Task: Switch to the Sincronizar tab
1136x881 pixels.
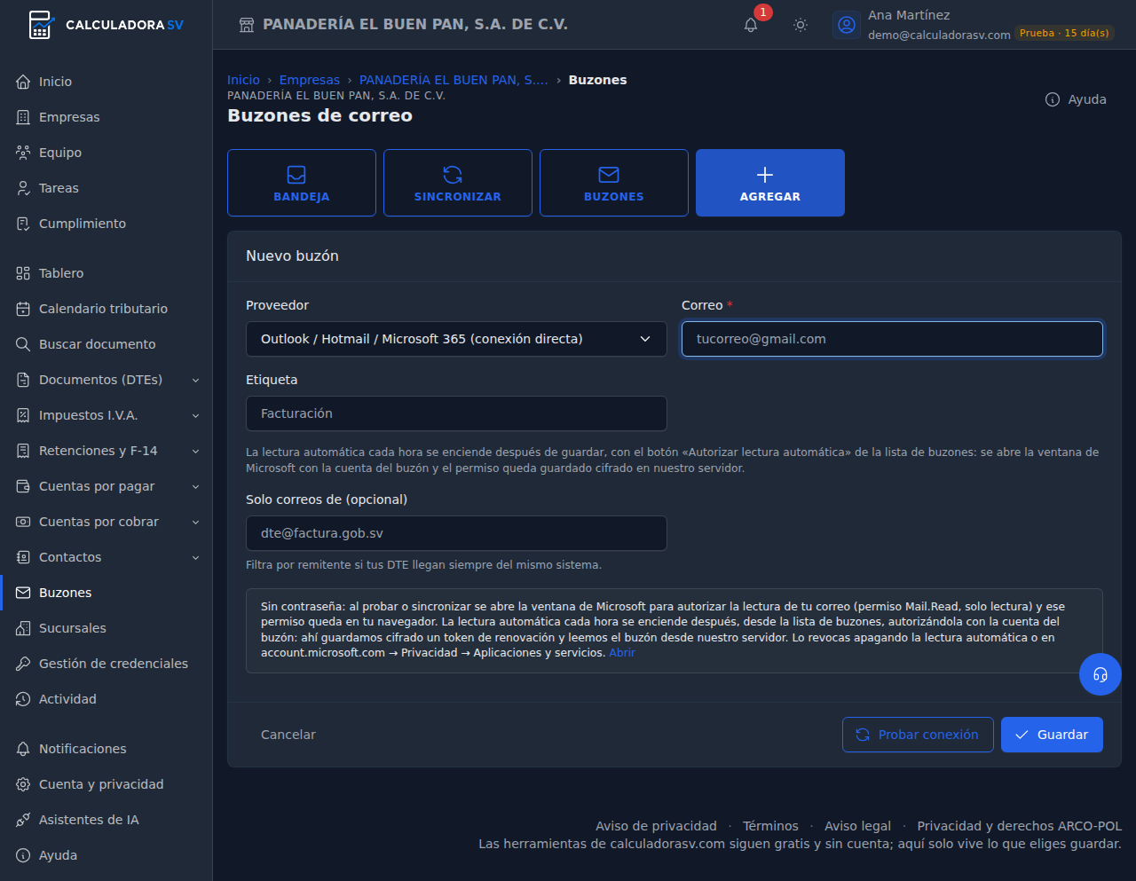Action: click(x=458, y=183)
